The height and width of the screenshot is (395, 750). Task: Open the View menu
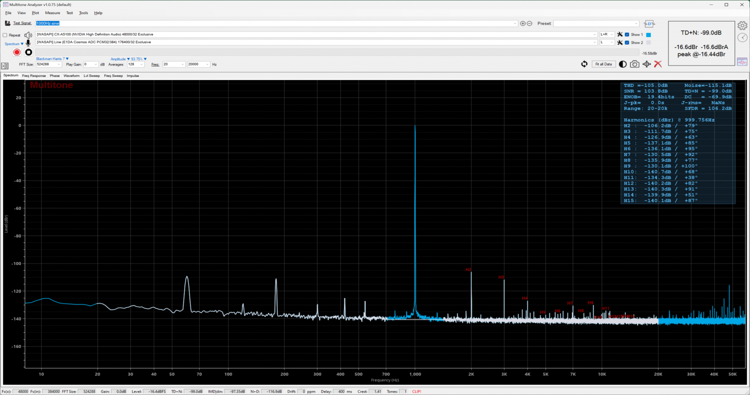pyautogui.click(x=21, y=13)
